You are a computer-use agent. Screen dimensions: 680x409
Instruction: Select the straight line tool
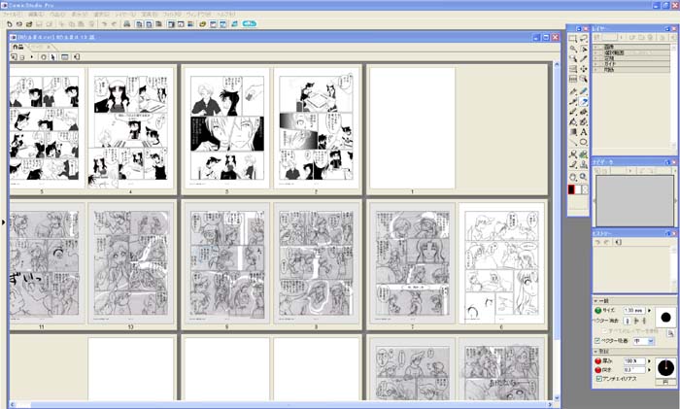point(573,142)
